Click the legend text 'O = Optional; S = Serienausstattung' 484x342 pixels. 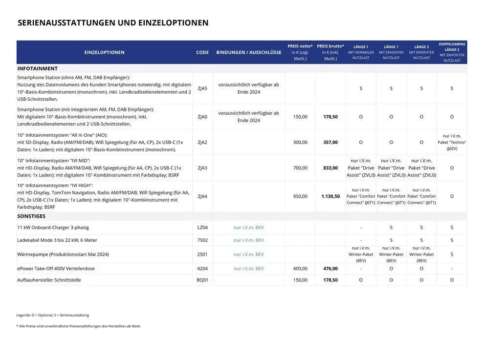pos(53,315)
